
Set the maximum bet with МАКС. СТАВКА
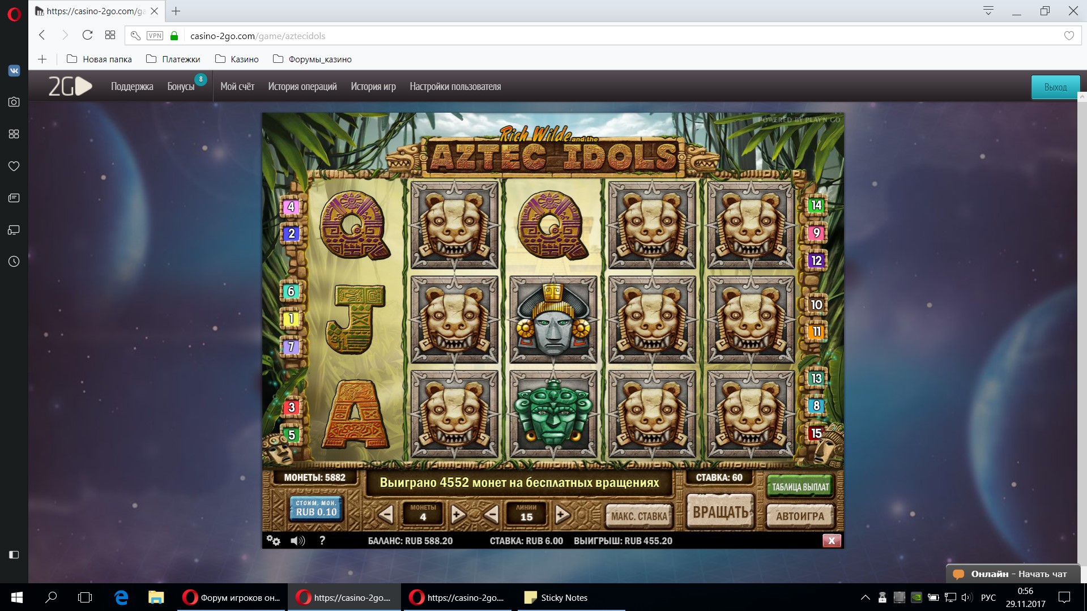click(639, 516)
